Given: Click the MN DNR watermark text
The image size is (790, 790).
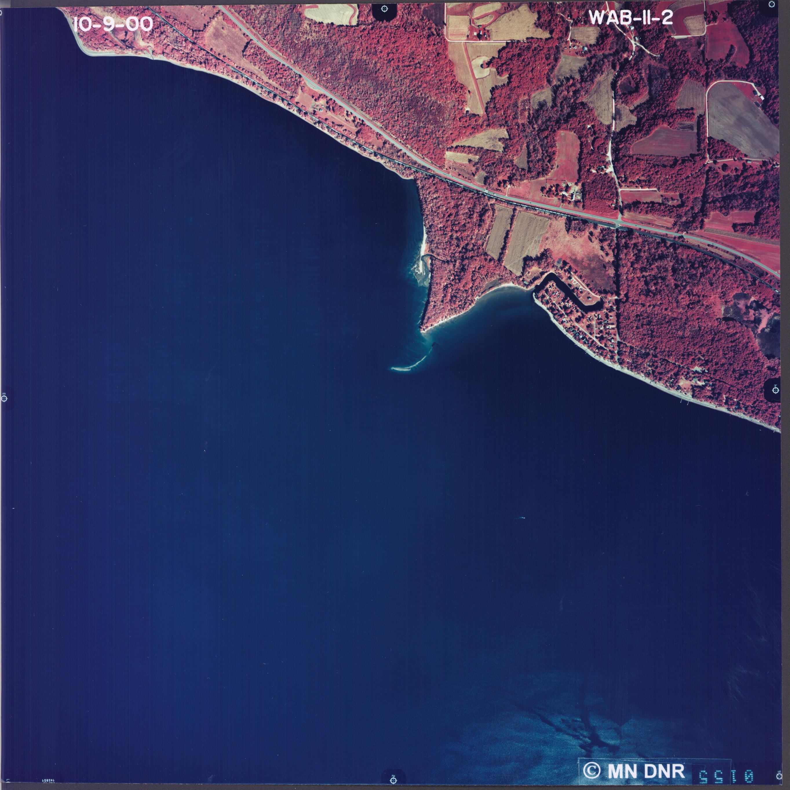Looking at the screenshot, I should (646, 771).
